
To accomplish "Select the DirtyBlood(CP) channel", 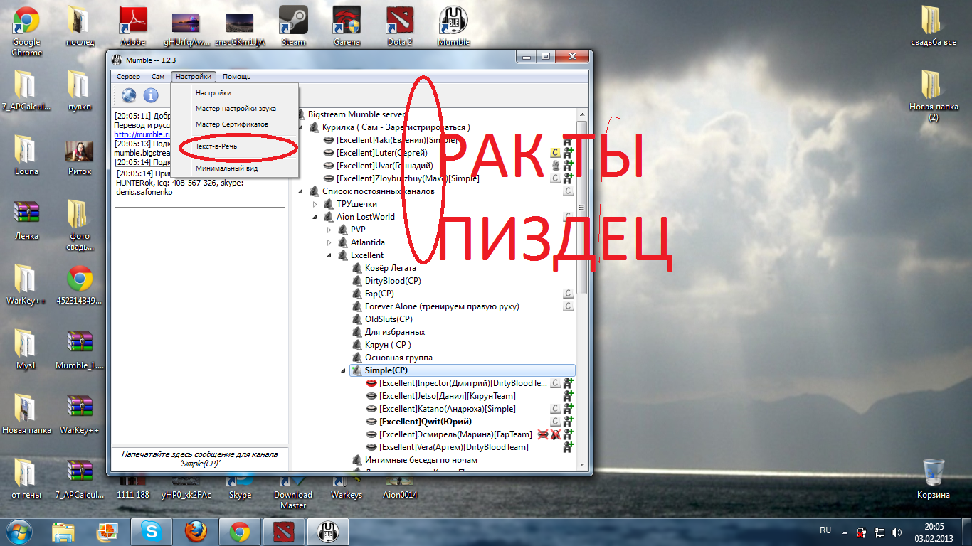I will pos(393,281).
